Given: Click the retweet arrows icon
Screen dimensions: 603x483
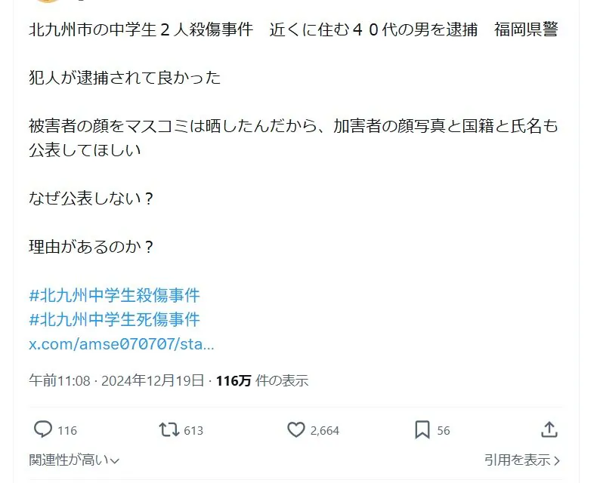Looking at the screenshot, I should (x=169, y=429).
